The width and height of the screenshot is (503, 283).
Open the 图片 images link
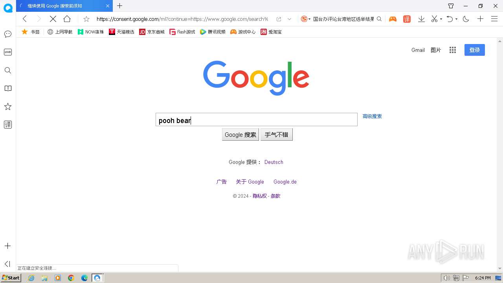(436, 50)
